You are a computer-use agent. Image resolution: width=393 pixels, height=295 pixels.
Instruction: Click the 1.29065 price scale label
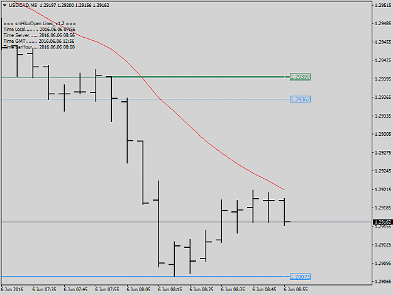coord(383,282)
